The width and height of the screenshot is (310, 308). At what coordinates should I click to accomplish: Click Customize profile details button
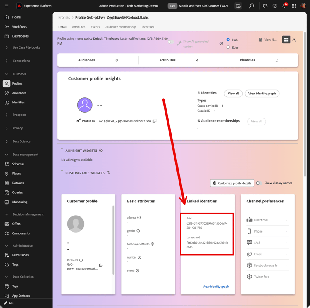point(232,183)
